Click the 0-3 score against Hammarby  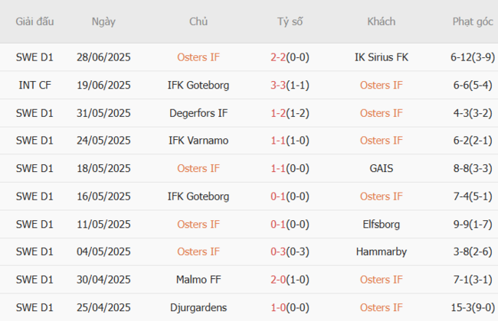(279, 251)
